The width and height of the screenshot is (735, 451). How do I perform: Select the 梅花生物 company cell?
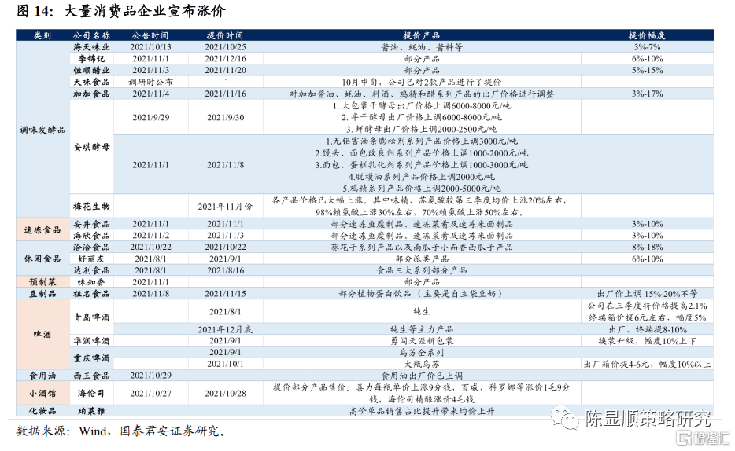(x=90, y=206)
